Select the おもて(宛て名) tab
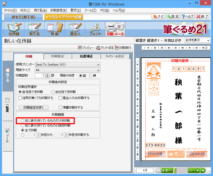Viewport: 213px width, 176px height. 23,17
